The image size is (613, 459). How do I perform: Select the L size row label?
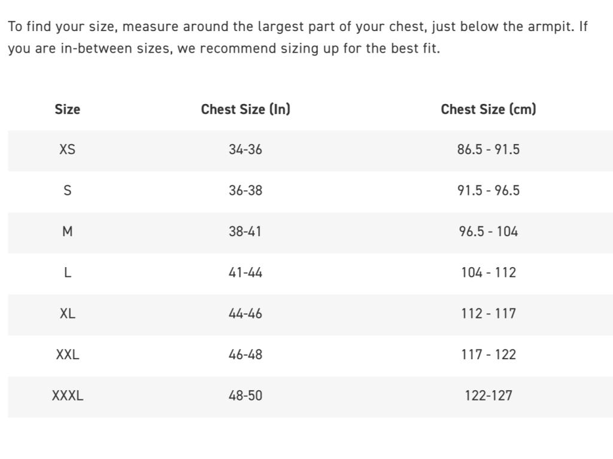pos(68,273)
